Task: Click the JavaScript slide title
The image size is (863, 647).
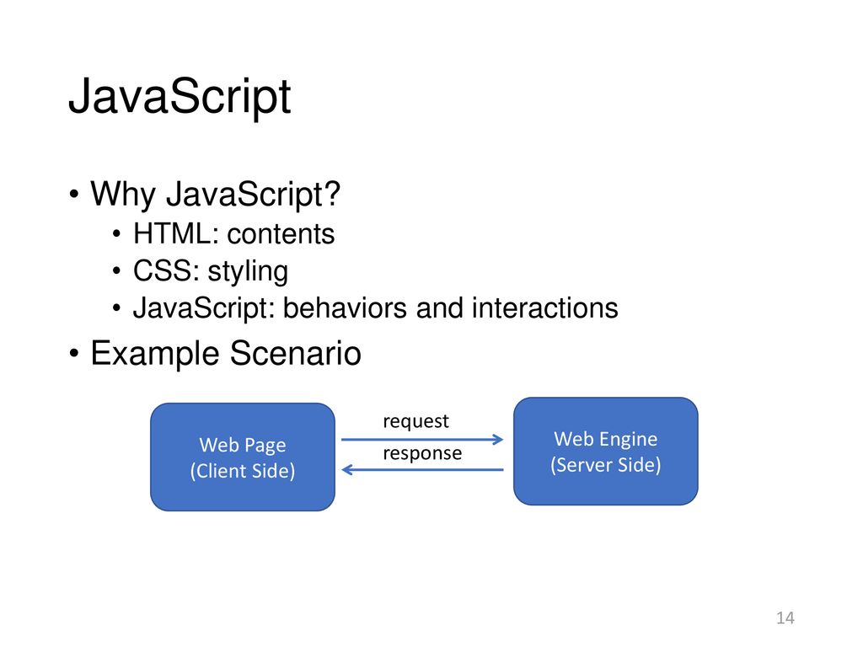Action: (180, 97)
